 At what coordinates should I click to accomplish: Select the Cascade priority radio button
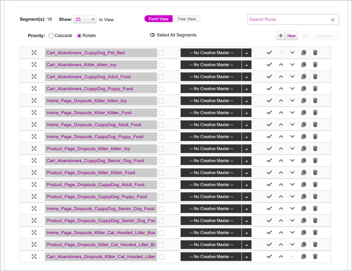51,36
